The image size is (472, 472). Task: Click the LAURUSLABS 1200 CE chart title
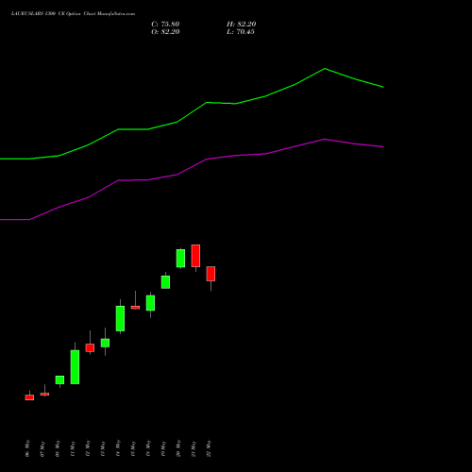73,14
